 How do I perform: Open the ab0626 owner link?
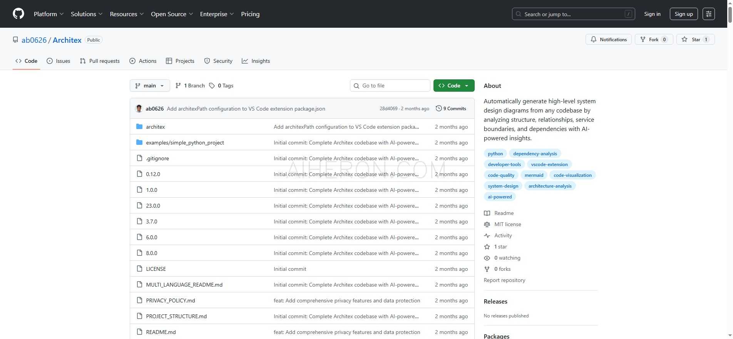click(x=34, y=40)
